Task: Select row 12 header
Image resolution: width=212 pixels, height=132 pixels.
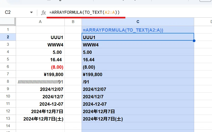Action: click(x=8, y=111)
